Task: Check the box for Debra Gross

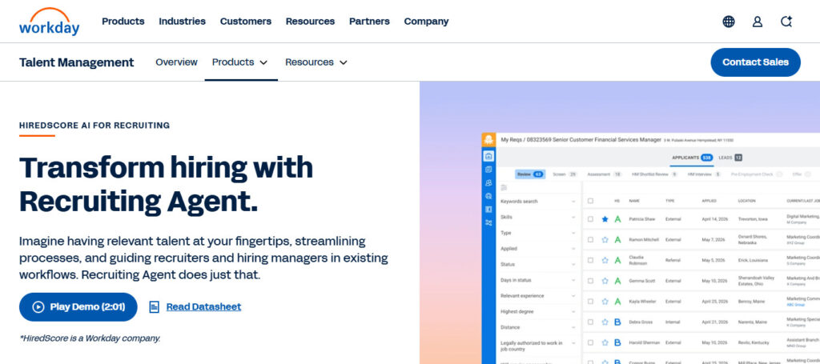Action: point(590,322)
